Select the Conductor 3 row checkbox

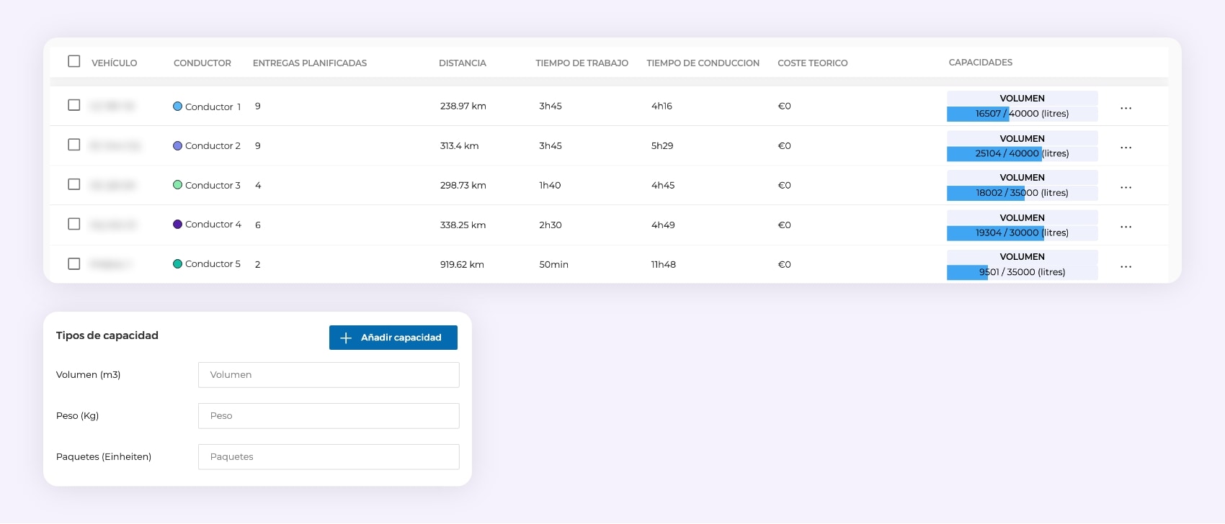(73, 184)
